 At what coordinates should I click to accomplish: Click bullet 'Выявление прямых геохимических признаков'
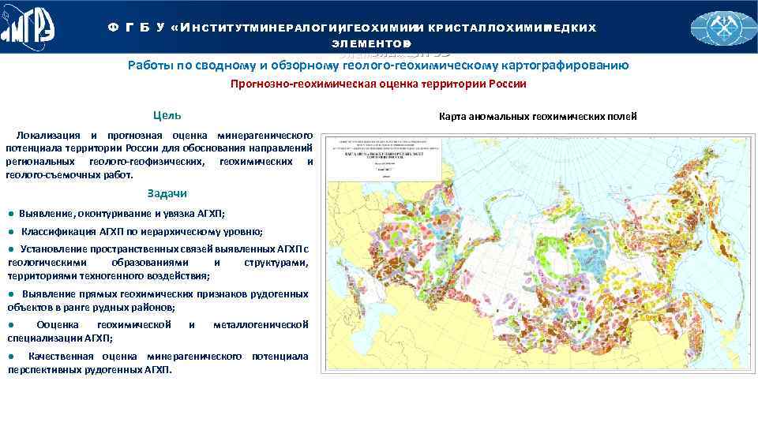click(x=158, y=301)
